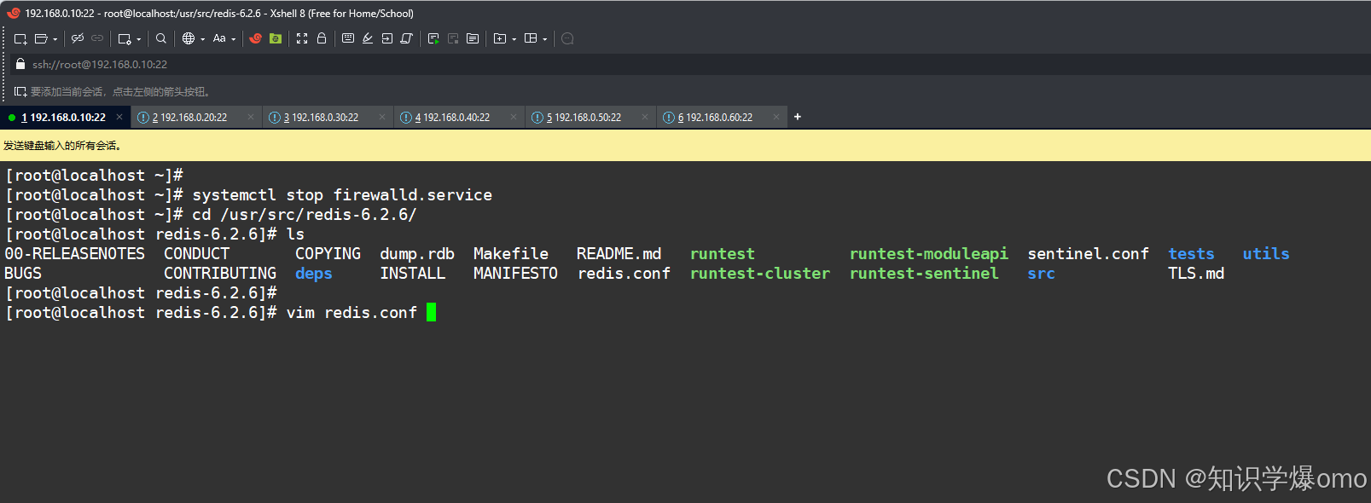Add a new tab with plus button
This screenshot has width=1371, height=503.
[x=798, y=117]
